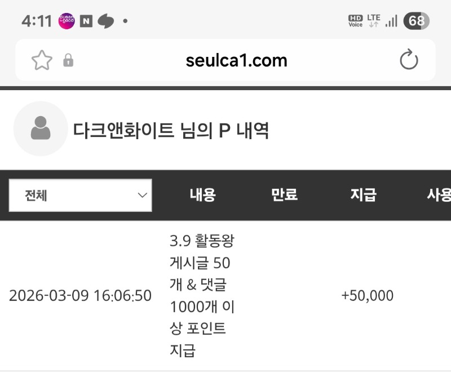Screen dimensions: 451x378
Task: Tap the battery 68 indicator
Action: coord(416,21)
